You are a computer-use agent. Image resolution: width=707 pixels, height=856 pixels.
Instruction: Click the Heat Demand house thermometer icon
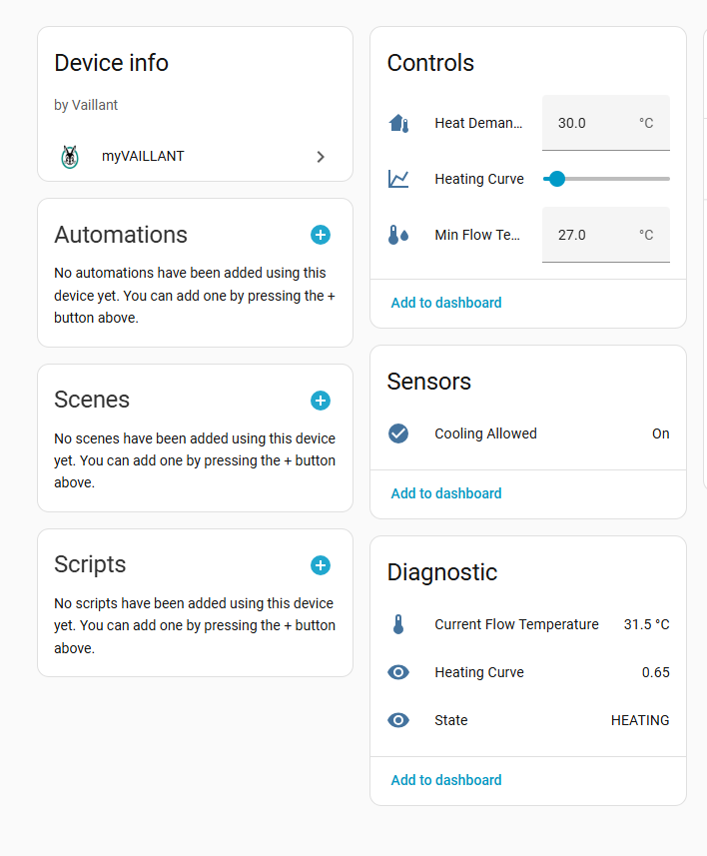398,123
